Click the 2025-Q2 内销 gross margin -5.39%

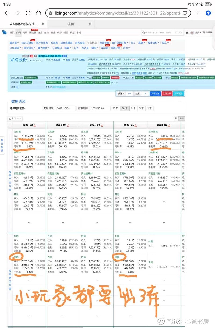30,271
